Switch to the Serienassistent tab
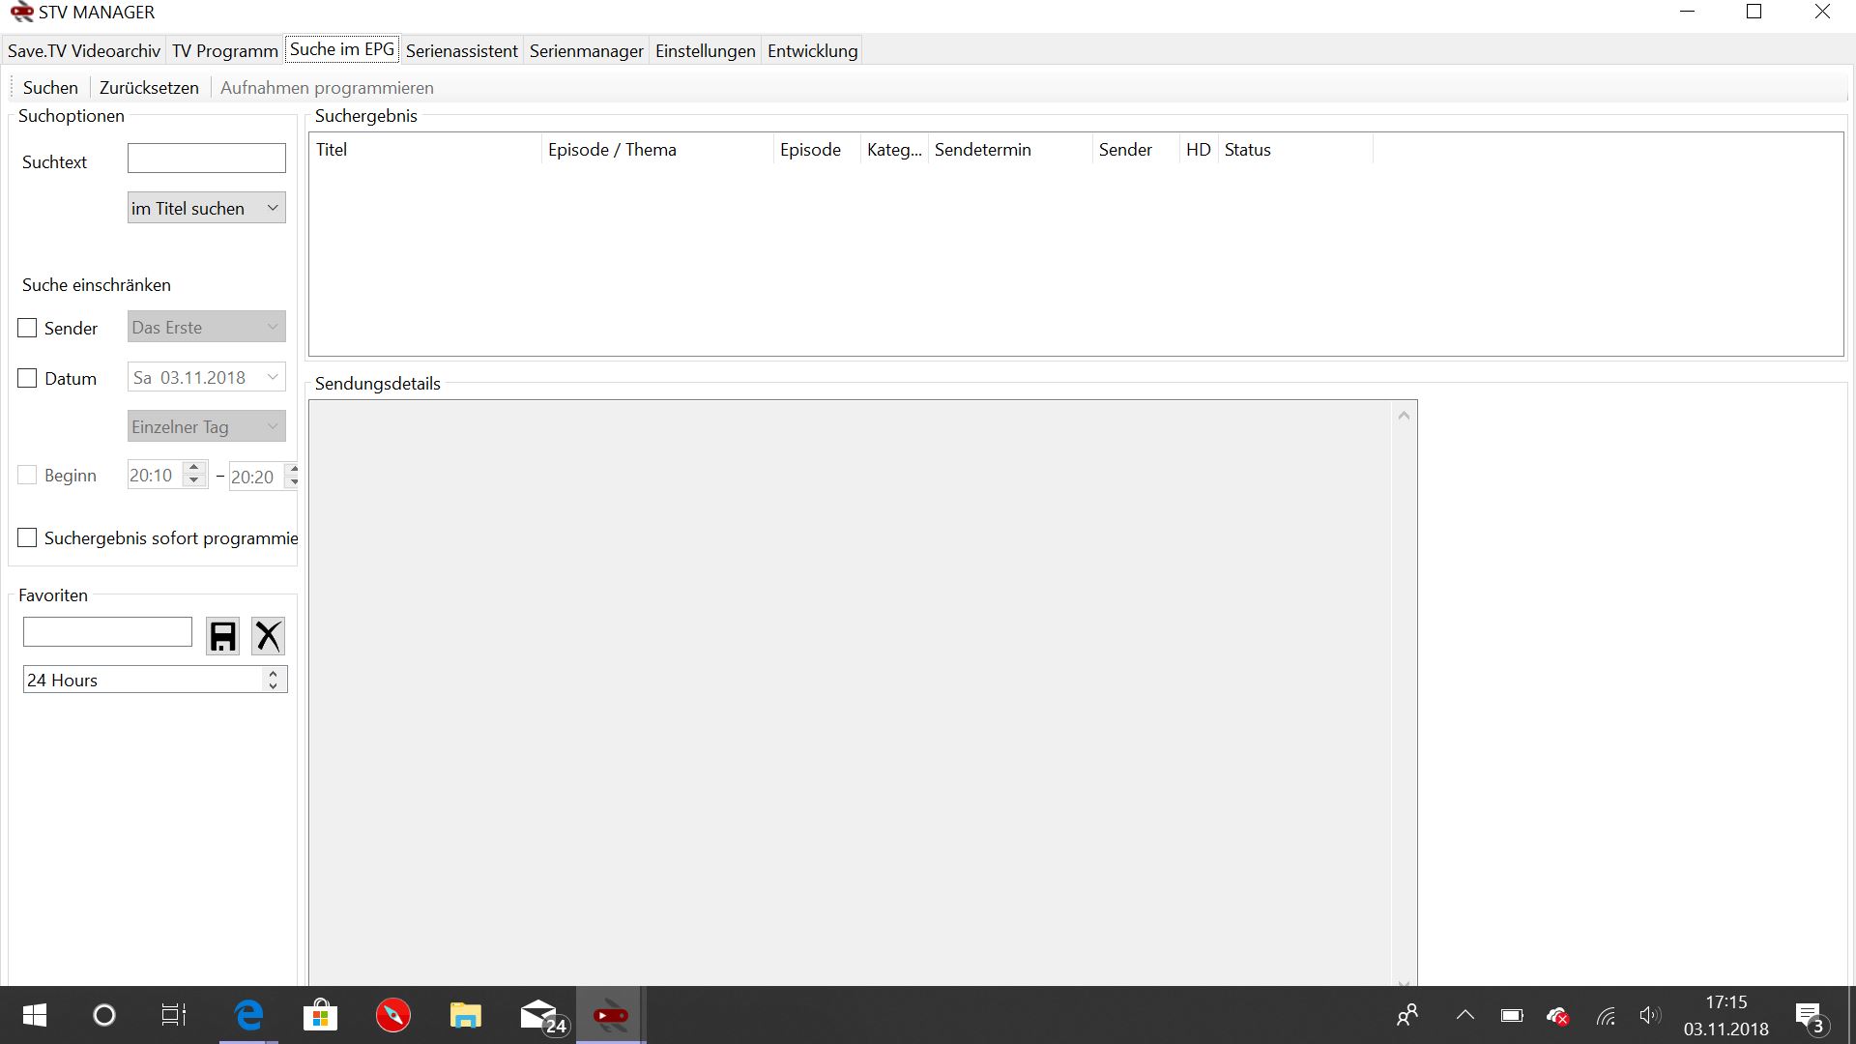The height and width of the screenshot is (1044, 1856). pyautogui.click(x=461, y=51)
